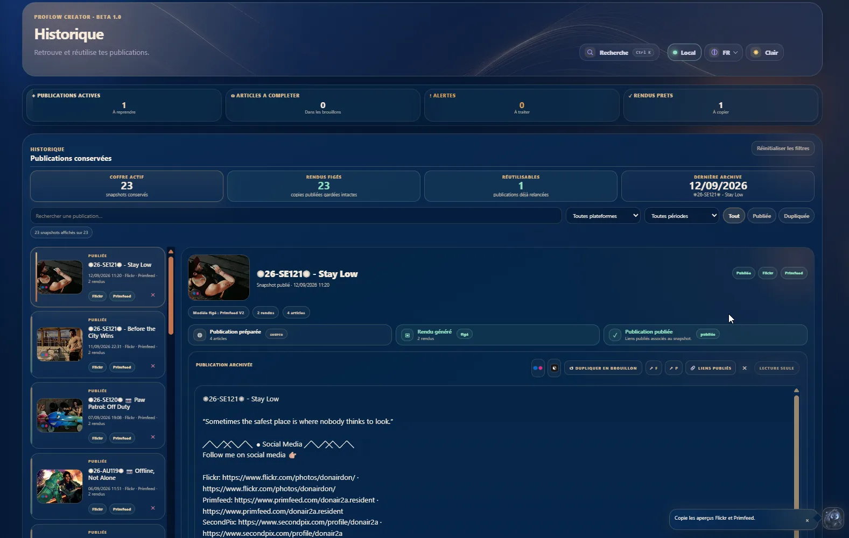Click the 2 rendus chip
This screenshot has width=849, height=538.
(x=265, y=313)
